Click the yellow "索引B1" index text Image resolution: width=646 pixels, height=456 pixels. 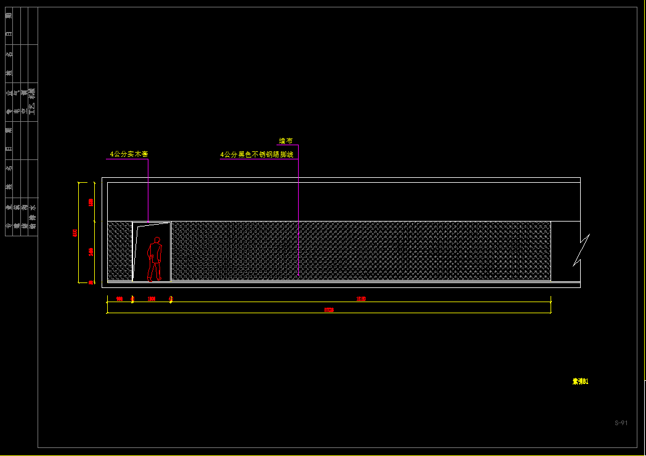tap(580, 382)
